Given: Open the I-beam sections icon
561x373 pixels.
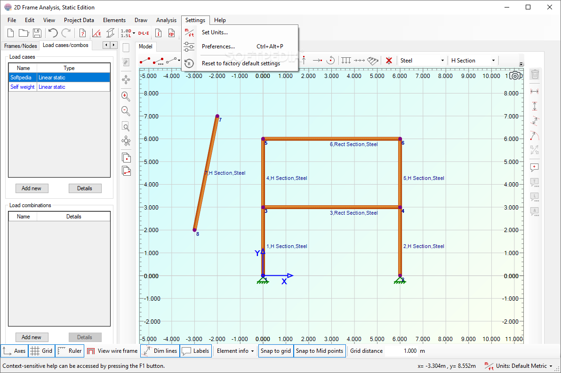Looking at the screenshot, I should [111, 33].
